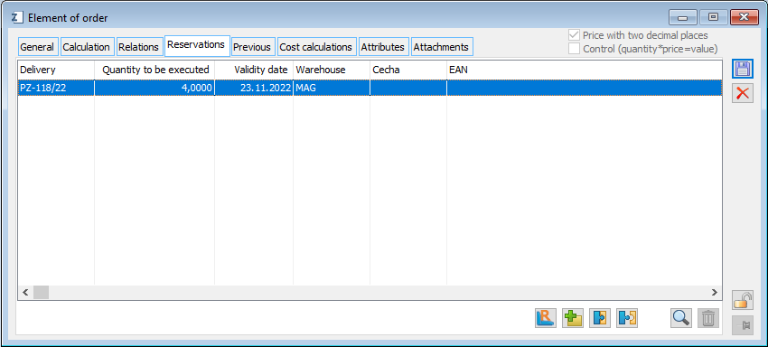Viewport: 768px width, 347px height.
Task: Add new entry with green plus folder icon
Action: [573, 317]
